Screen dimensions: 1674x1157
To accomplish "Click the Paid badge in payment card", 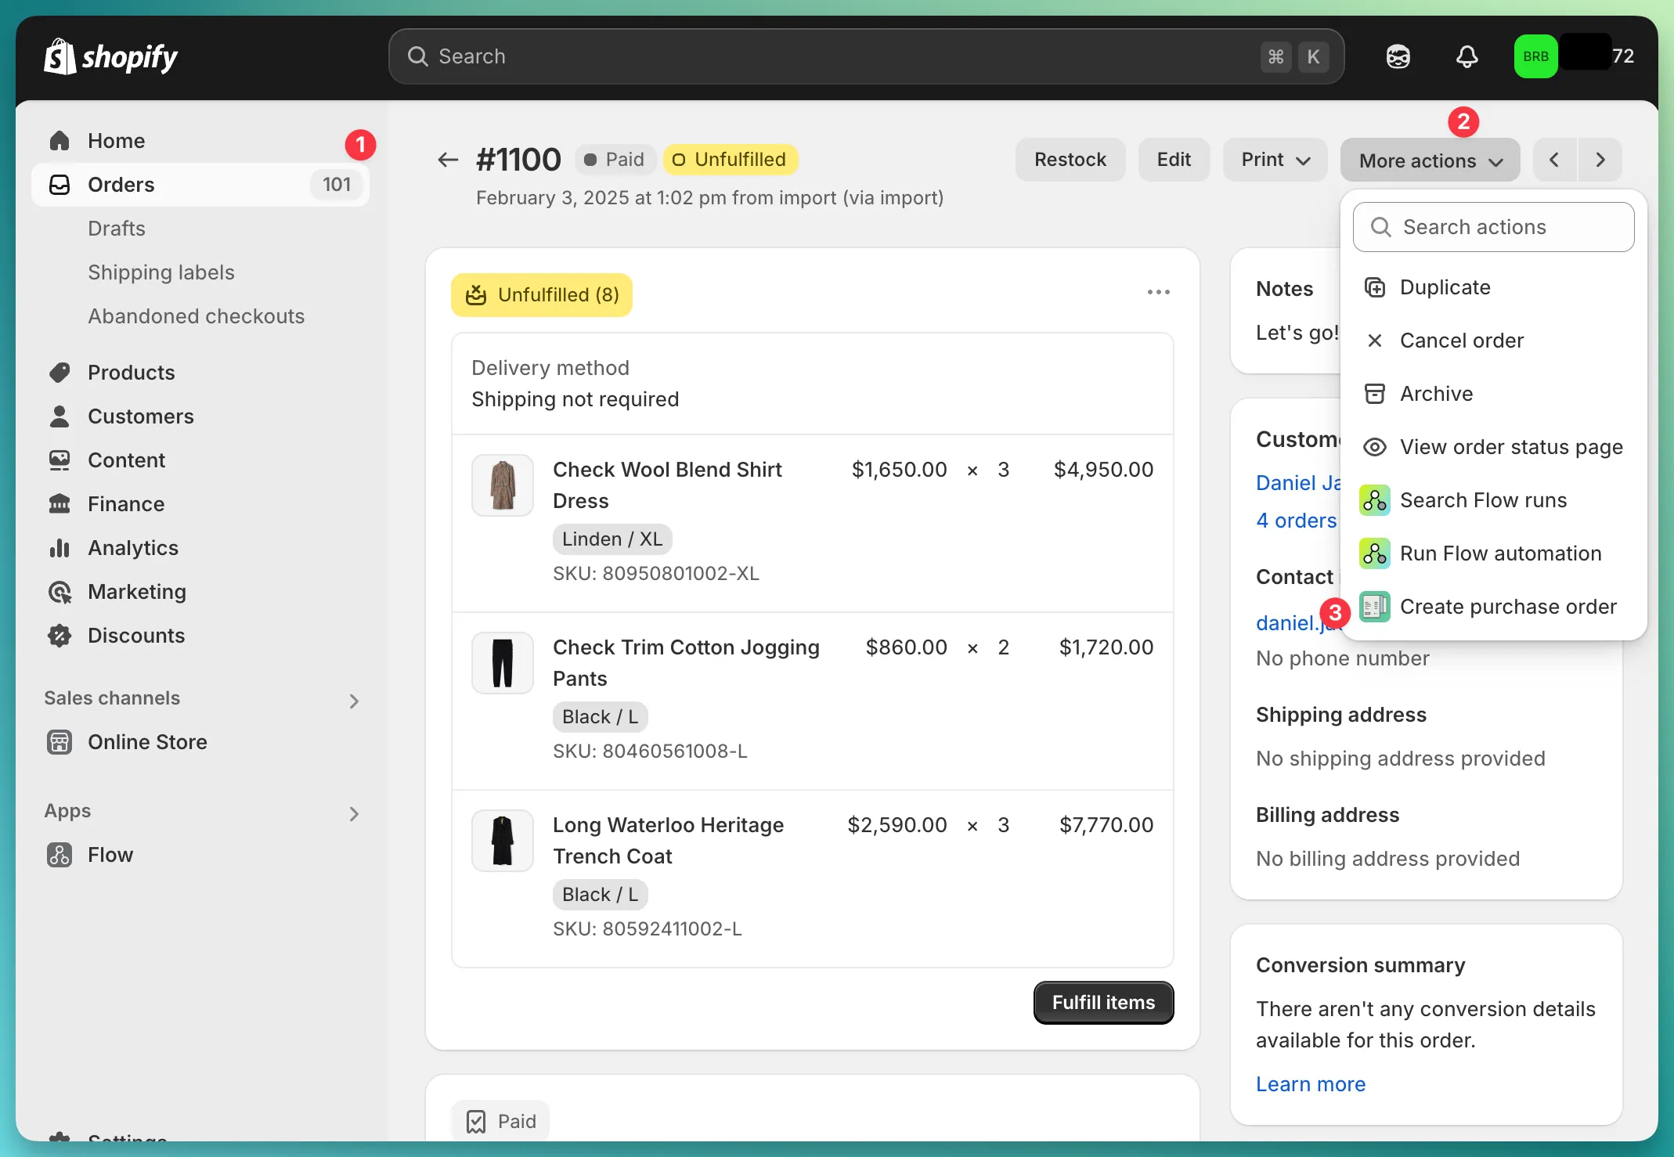I will 500,1122.
